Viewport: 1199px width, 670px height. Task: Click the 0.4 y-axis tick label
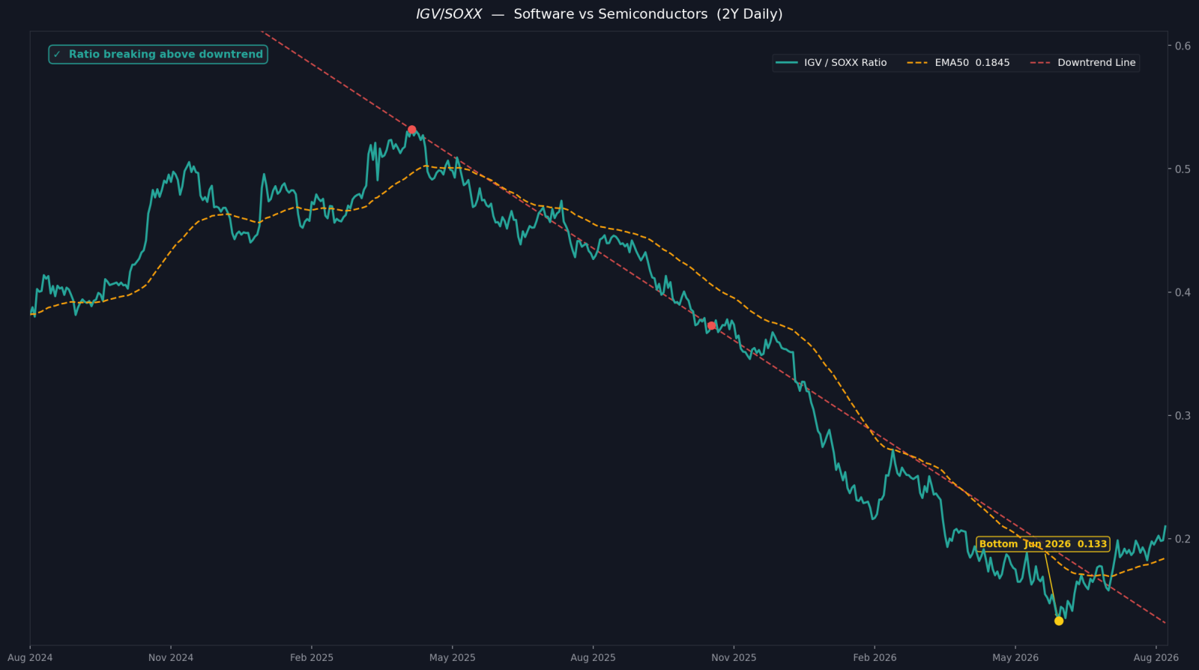tap(1183, 292)
